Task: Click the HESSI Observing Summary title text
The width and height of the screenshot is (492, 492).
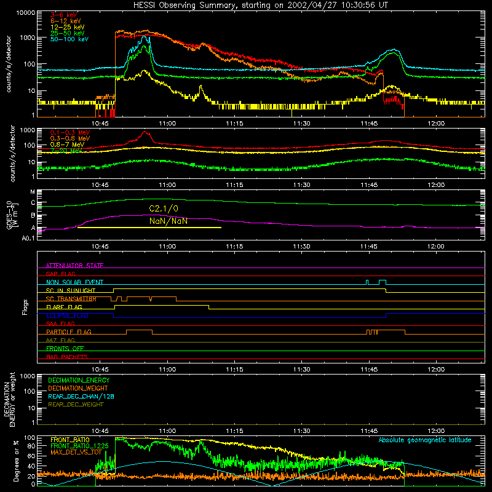Action: pyautogui.click(x=260, y=6)
